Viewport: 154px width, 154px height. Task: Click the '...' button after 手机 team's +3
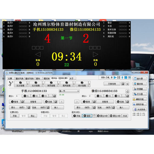[51, 96]
